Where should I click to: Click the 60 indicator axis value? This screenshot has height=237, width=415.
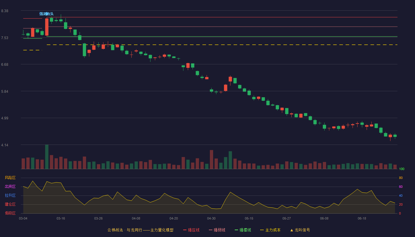[401, 187]
